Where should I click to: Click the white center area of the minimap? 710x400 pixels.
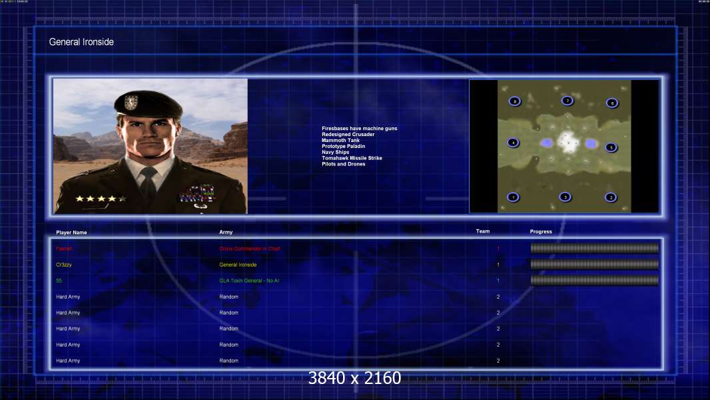click(x=567, y=142)
